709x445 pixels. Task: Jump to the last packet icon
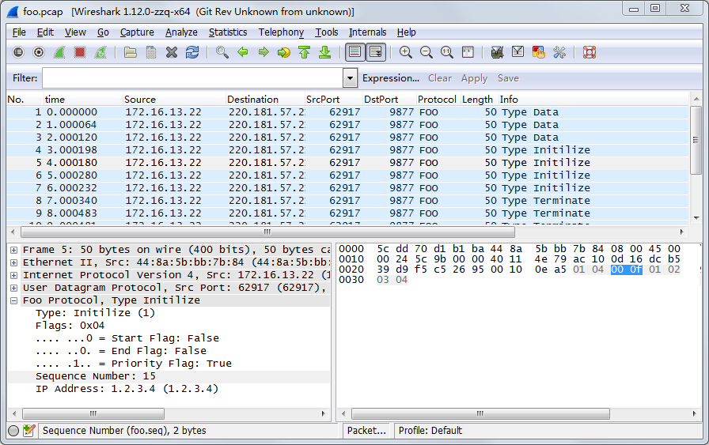[325, 52]
